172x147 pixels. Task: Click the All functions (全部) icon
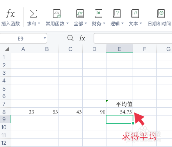tap(80, 14)
